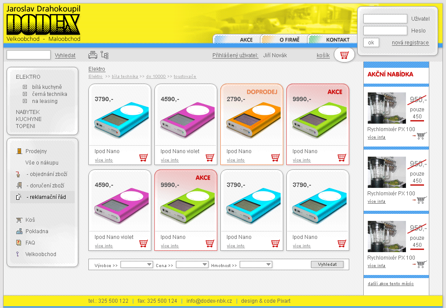446x308 pixels.
Task: Expand the na leasing tree node
Action: [25, 101]
